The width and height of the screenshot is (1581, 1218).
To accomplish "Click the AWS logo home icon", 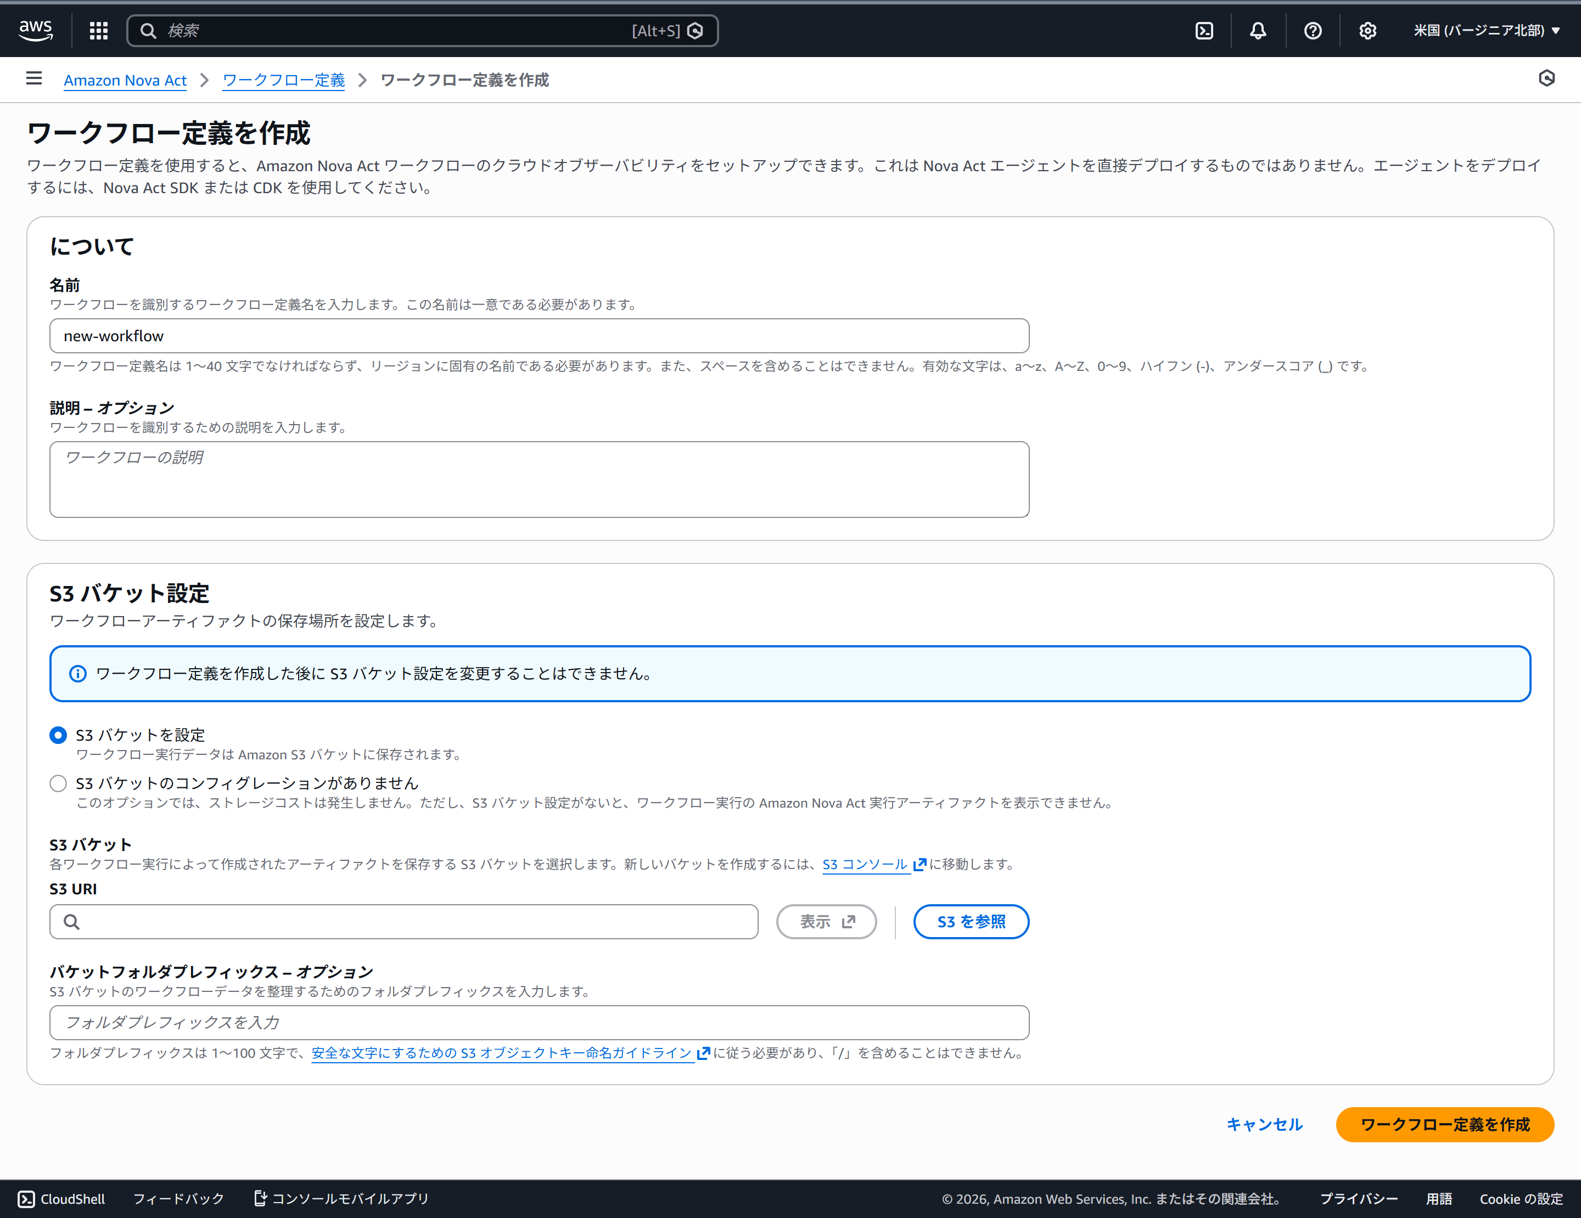I will tap(36, 30).
